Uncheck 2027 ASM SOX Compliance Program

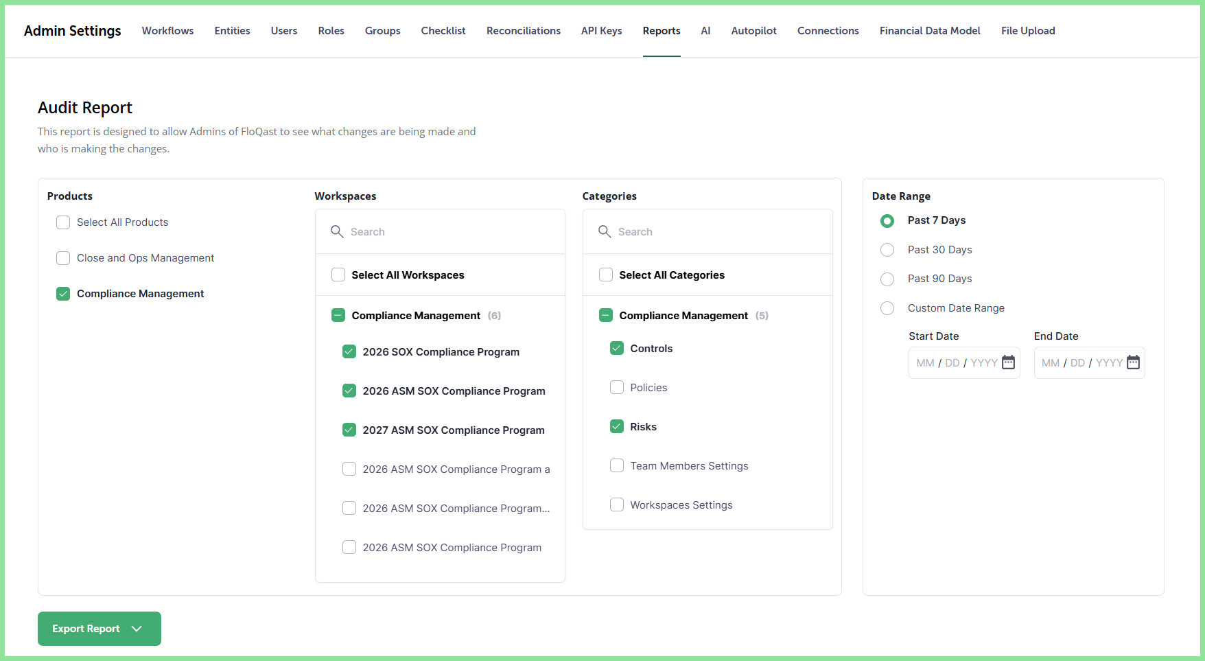349,430
